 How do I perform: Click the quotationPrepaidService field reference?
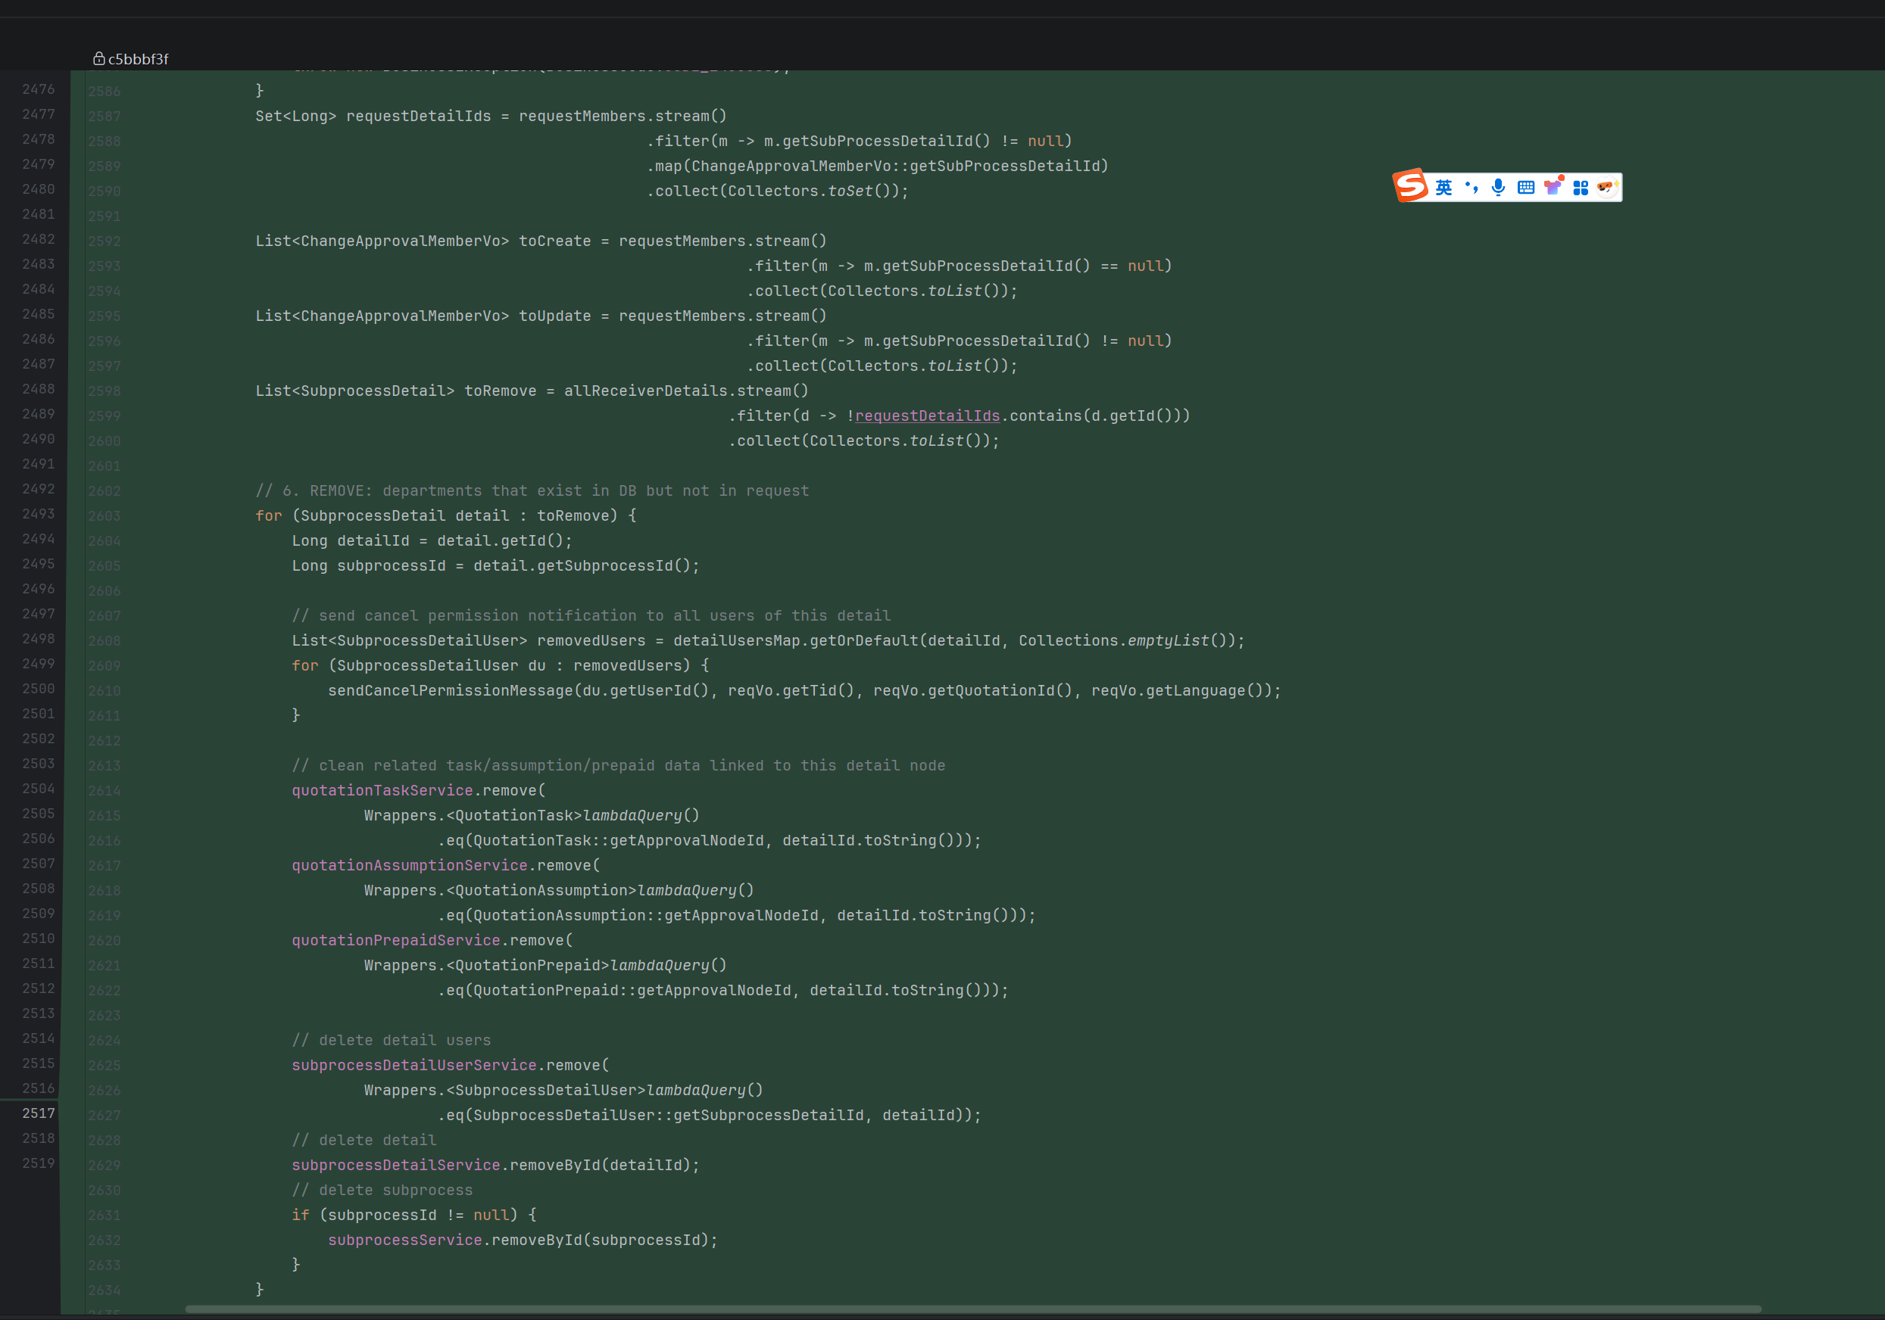(x=396, y=940)
